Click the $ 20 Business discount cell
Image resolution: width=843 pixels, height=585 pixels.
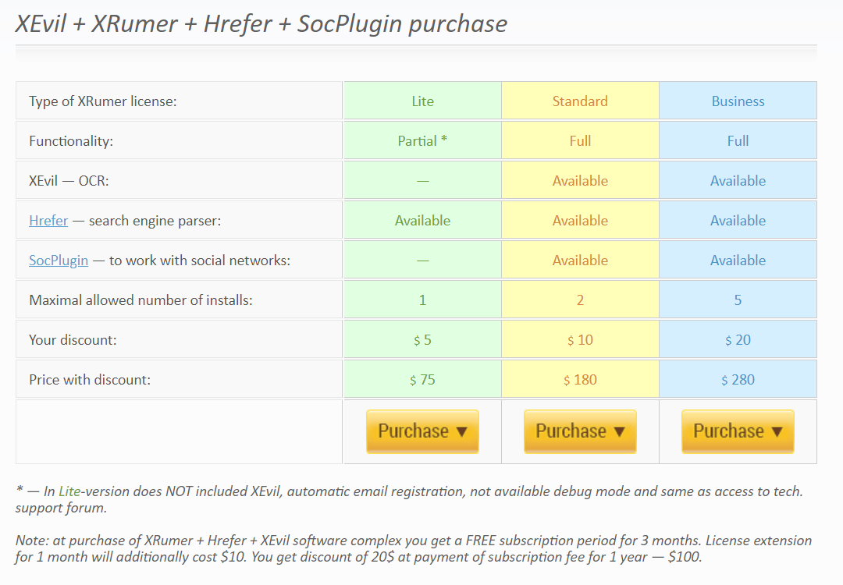pos(738,339)
